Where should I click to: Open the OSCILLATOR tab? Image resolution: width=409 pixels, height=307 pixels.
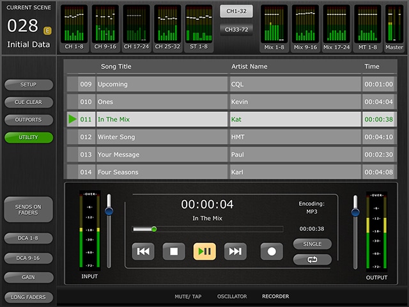(x=232, y=297)
